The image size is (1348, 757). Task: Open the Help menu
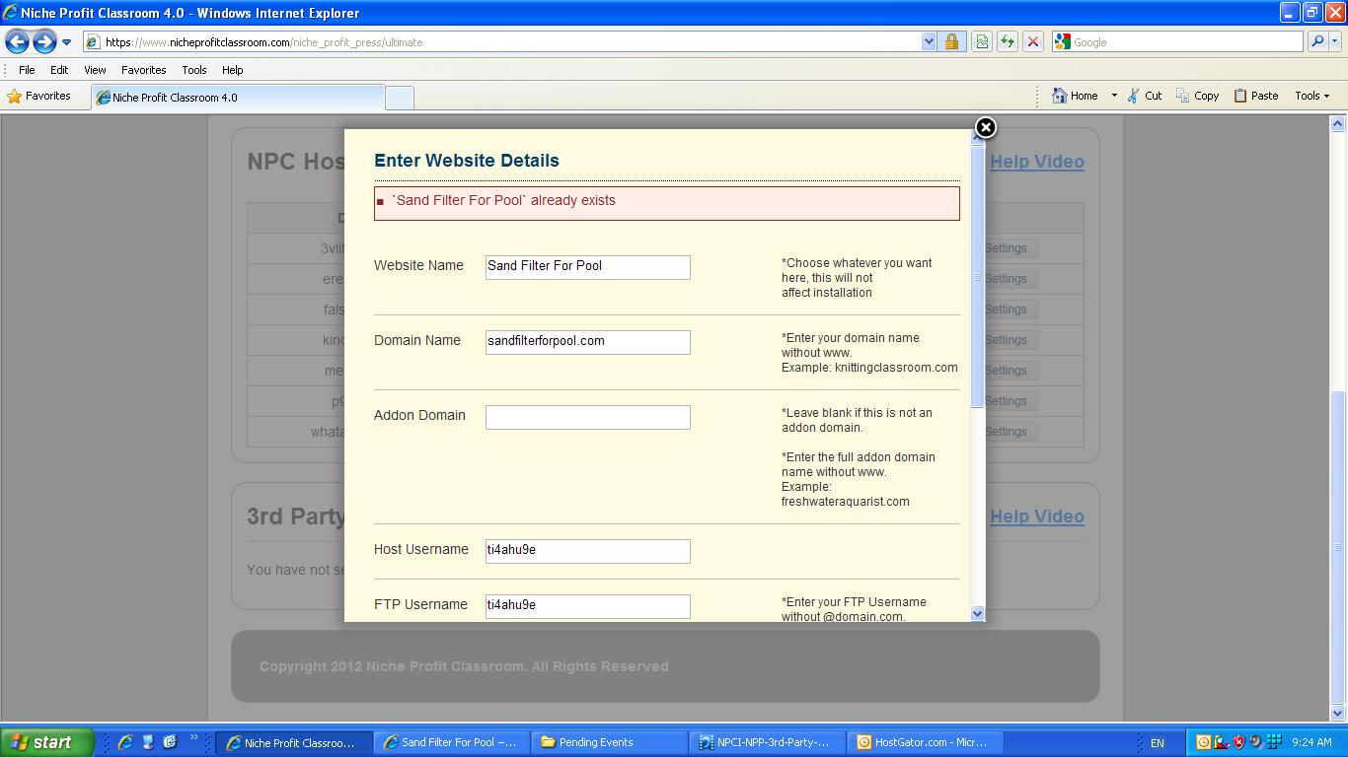[x=233, y=70]
